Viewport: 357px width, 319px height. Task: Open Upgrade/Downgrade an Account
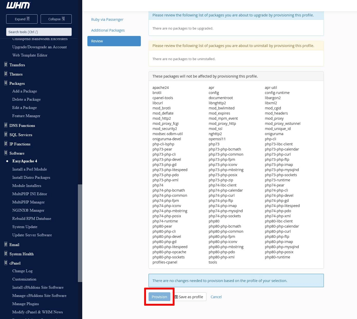click(39, 47)
